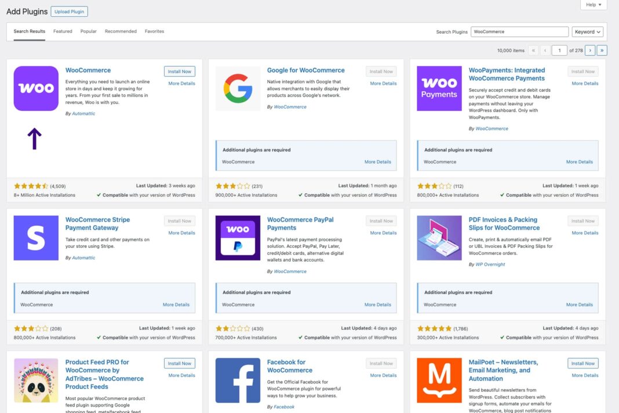This screenshot has height=413, width=619.
Task: Click the Stripe Payment Gateway S icon
Action: click(x=36, y=238)
